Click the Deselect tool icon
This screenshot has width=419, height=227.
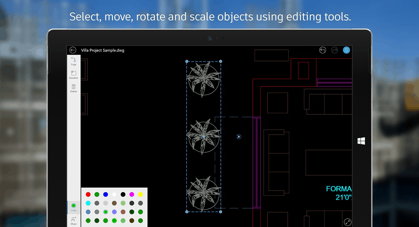[x=74, y=75]
